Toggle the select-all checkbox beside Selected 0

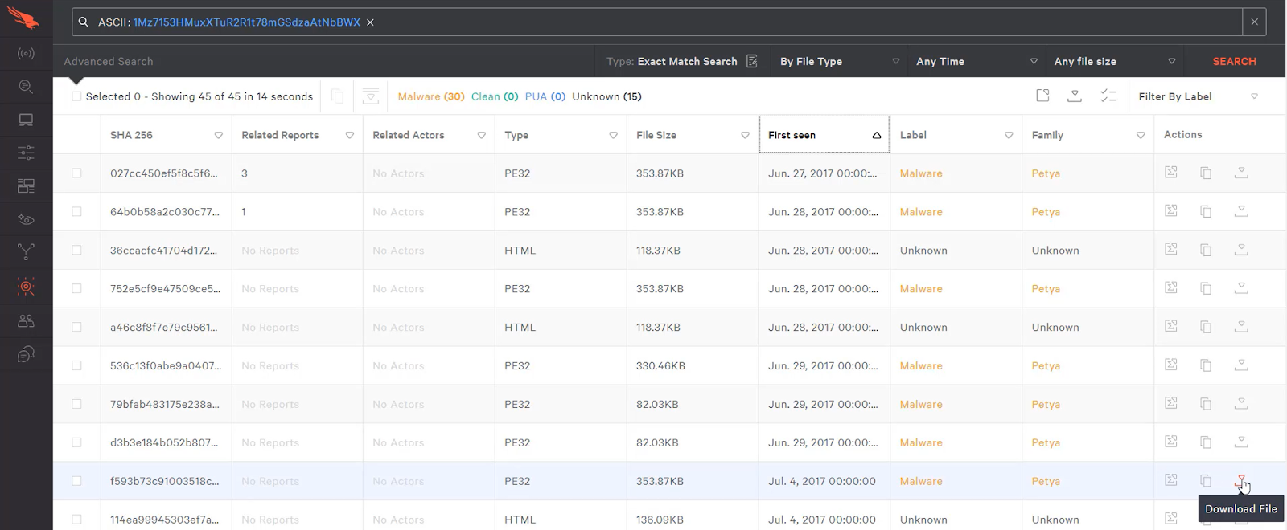(76, 96)
